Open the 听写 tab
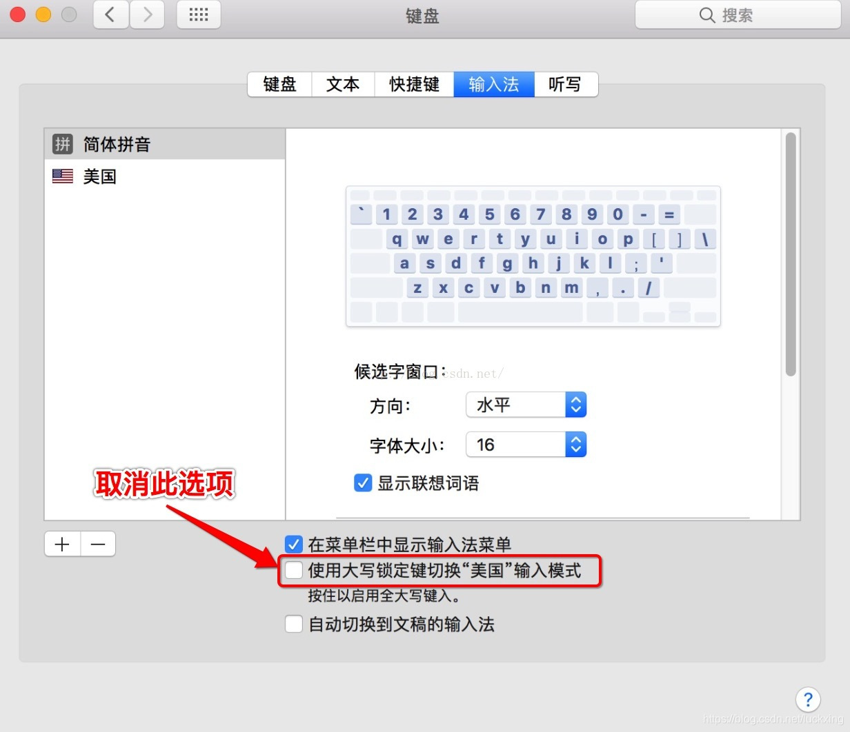The height and width of the screenshot is (732, 850). click(566, 84)
